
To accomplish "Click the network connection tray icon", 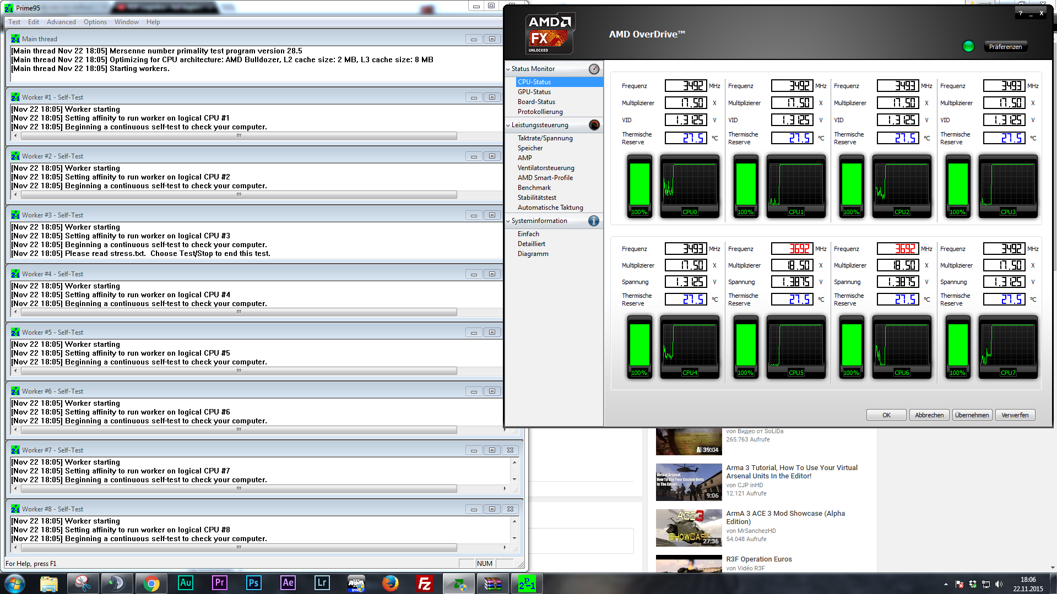I will coord(986,584).
